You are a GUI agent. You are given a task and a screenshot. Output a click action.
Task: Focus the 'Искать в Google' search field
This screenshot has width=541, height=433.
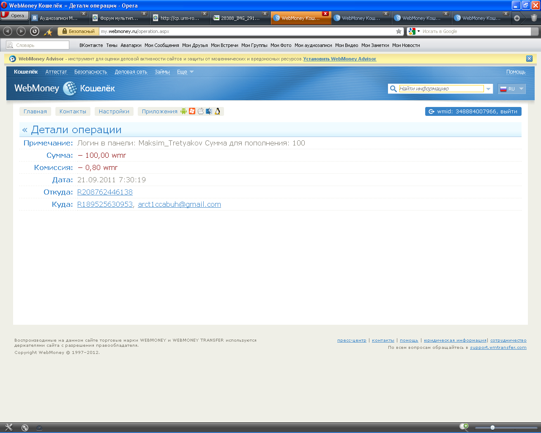point(476,31)
